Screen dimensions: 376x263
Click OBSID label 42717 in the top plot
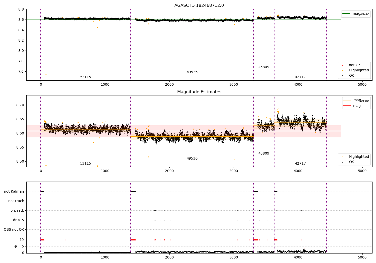point(300,77)
